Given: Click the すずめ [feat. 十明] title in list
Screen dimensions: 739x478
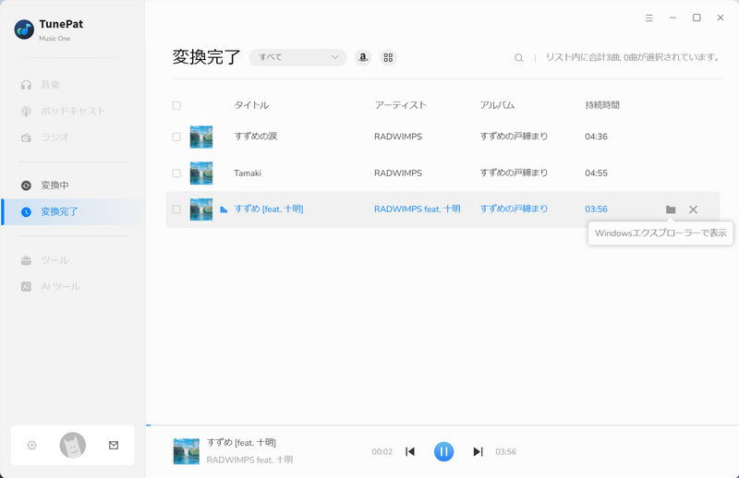Looking at the screenshot, I should 269,209.
